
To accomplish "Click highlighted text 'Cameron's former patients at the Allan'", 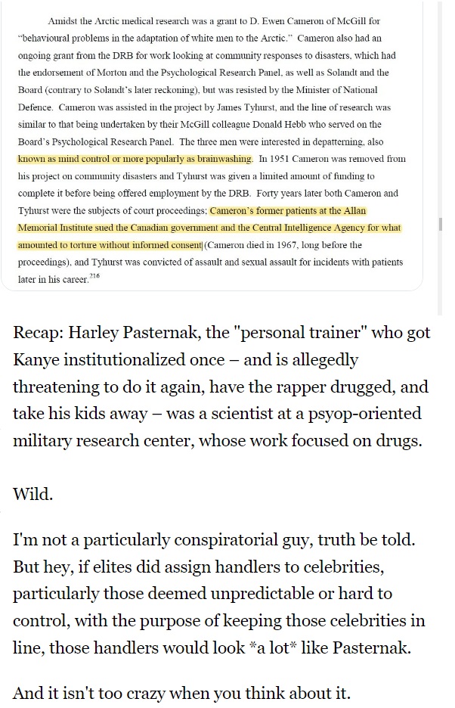I will pyautogui.click(x=288, y=210).
